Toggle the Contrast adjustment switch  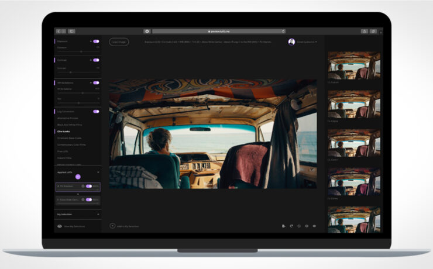pyautogui.click(x=96, y=60)
